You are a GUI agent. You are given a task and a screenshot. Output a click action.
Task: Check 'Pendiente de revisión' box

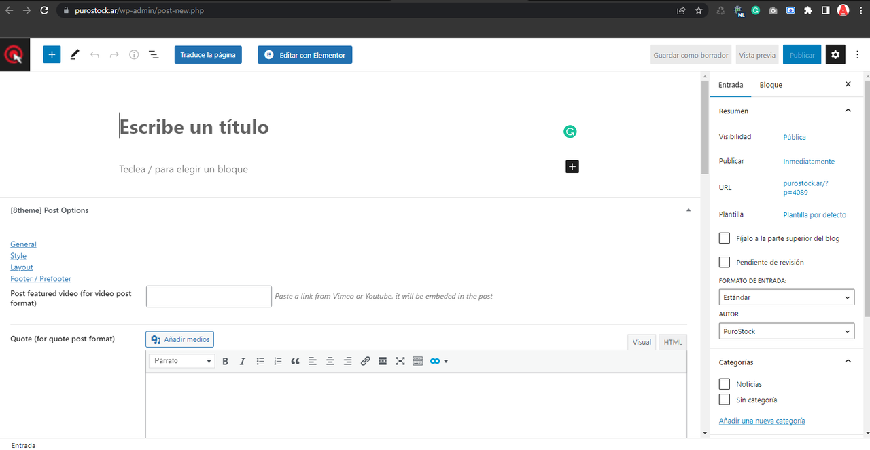pos(725,262)
